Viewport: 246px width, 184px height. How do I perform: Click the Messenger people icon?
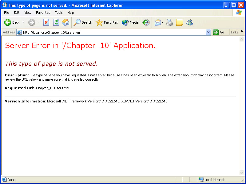pos(189,22)
